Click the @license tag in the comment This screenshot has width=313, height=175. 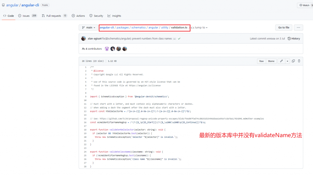(98, 71)
